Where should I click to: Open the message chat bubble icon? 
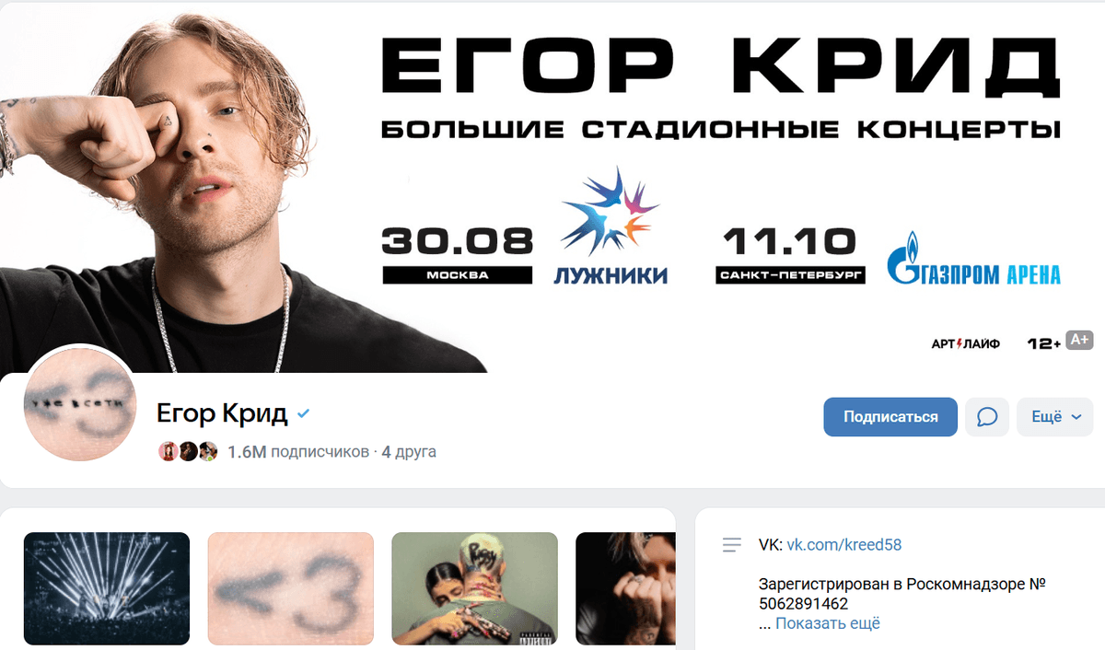tap(987, 417)
